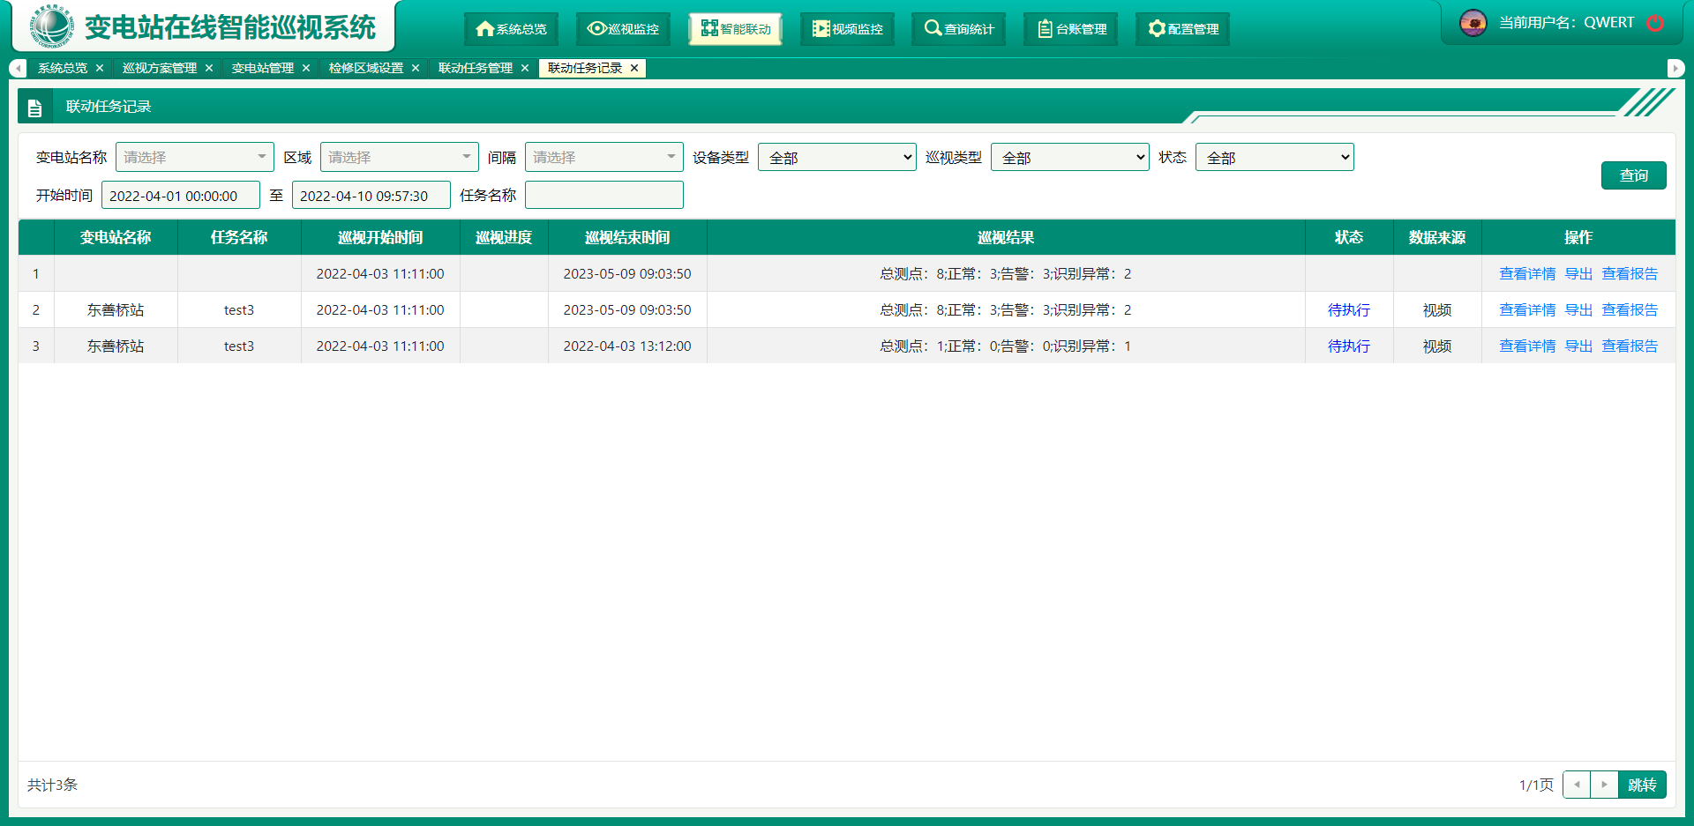
Task: Click 查看详情 link in row 2
Action: pyautogui.click(x=1527, y=310)
